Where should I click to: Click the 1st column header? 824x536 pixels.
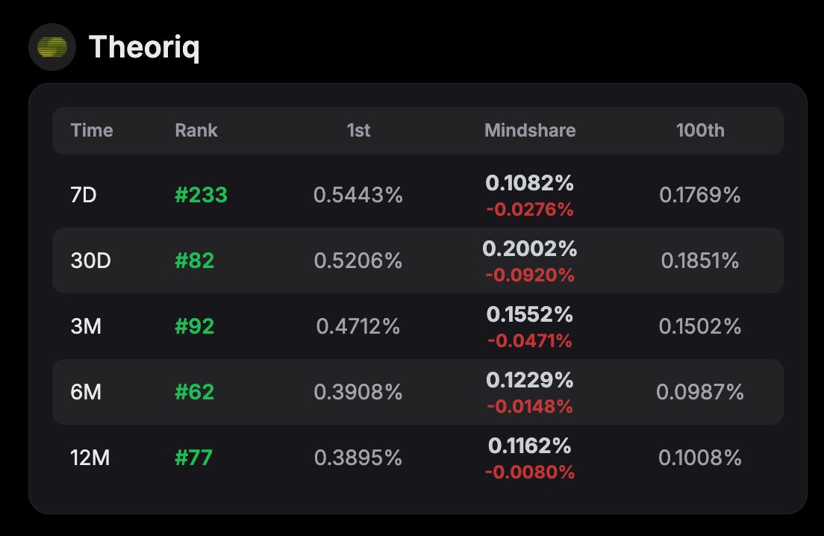pos(358,131)
